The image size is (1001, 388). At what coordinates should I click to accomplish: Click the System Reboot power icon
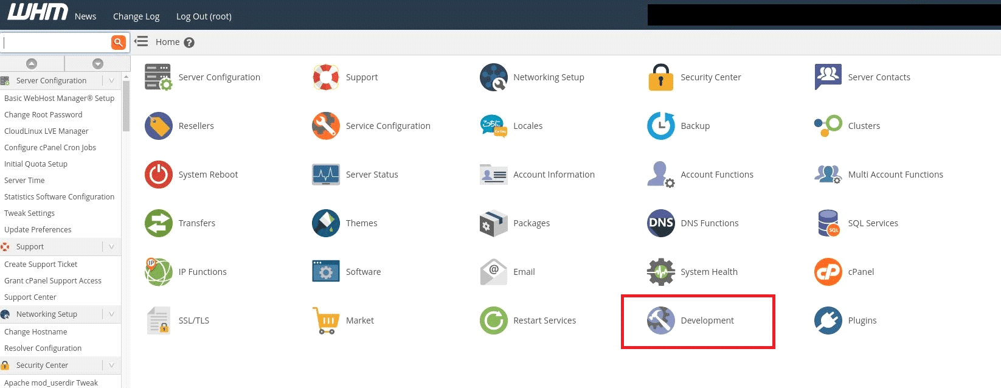click(158, 175)
